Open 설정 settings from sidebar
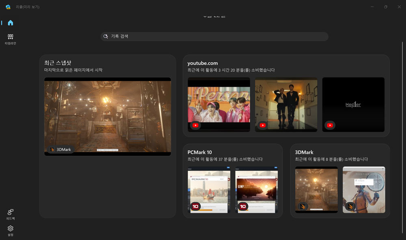This screenshot has width=406, height=240. pyautogui.click(x=11, y=231)
